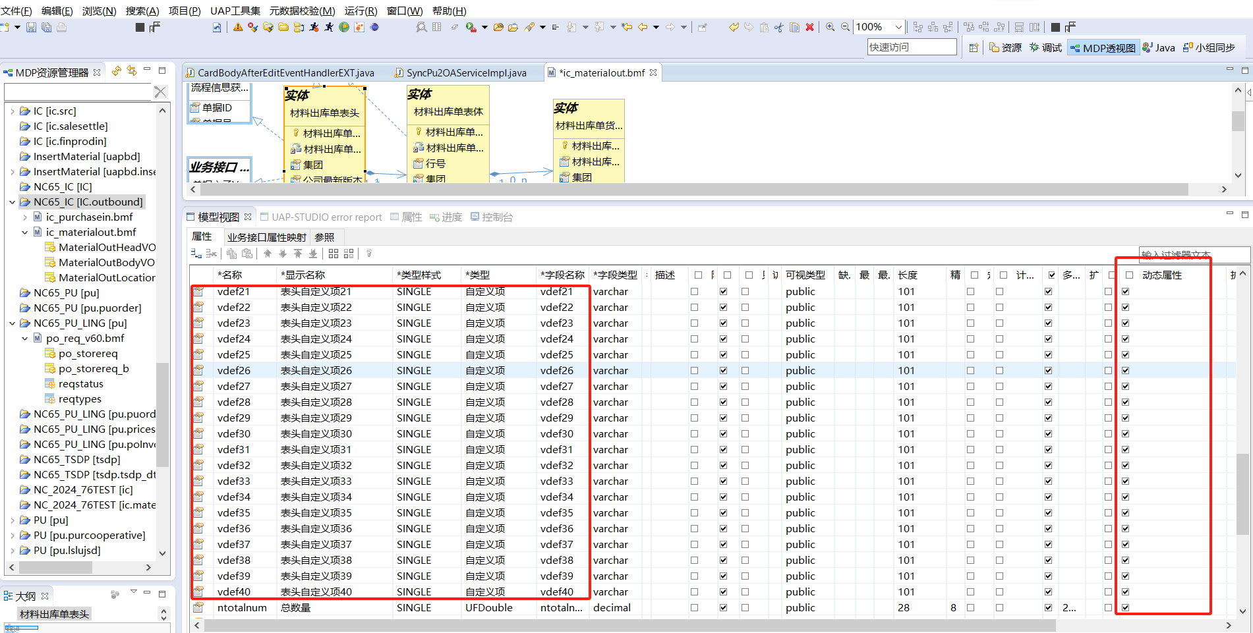The image size is (1253, 633).
Task: Switch to the 小组同步 perspective
Action: pos(1209,47)
